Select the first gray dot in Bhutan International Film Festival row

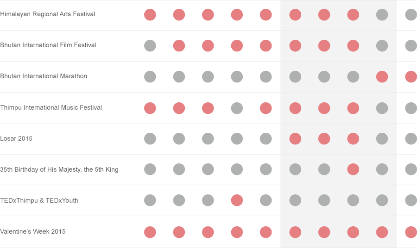pyautogui.click(x=150, y=46)
